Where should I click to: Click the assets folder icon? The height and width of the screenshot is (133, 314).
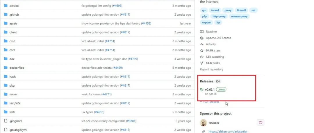coord(6,23)
